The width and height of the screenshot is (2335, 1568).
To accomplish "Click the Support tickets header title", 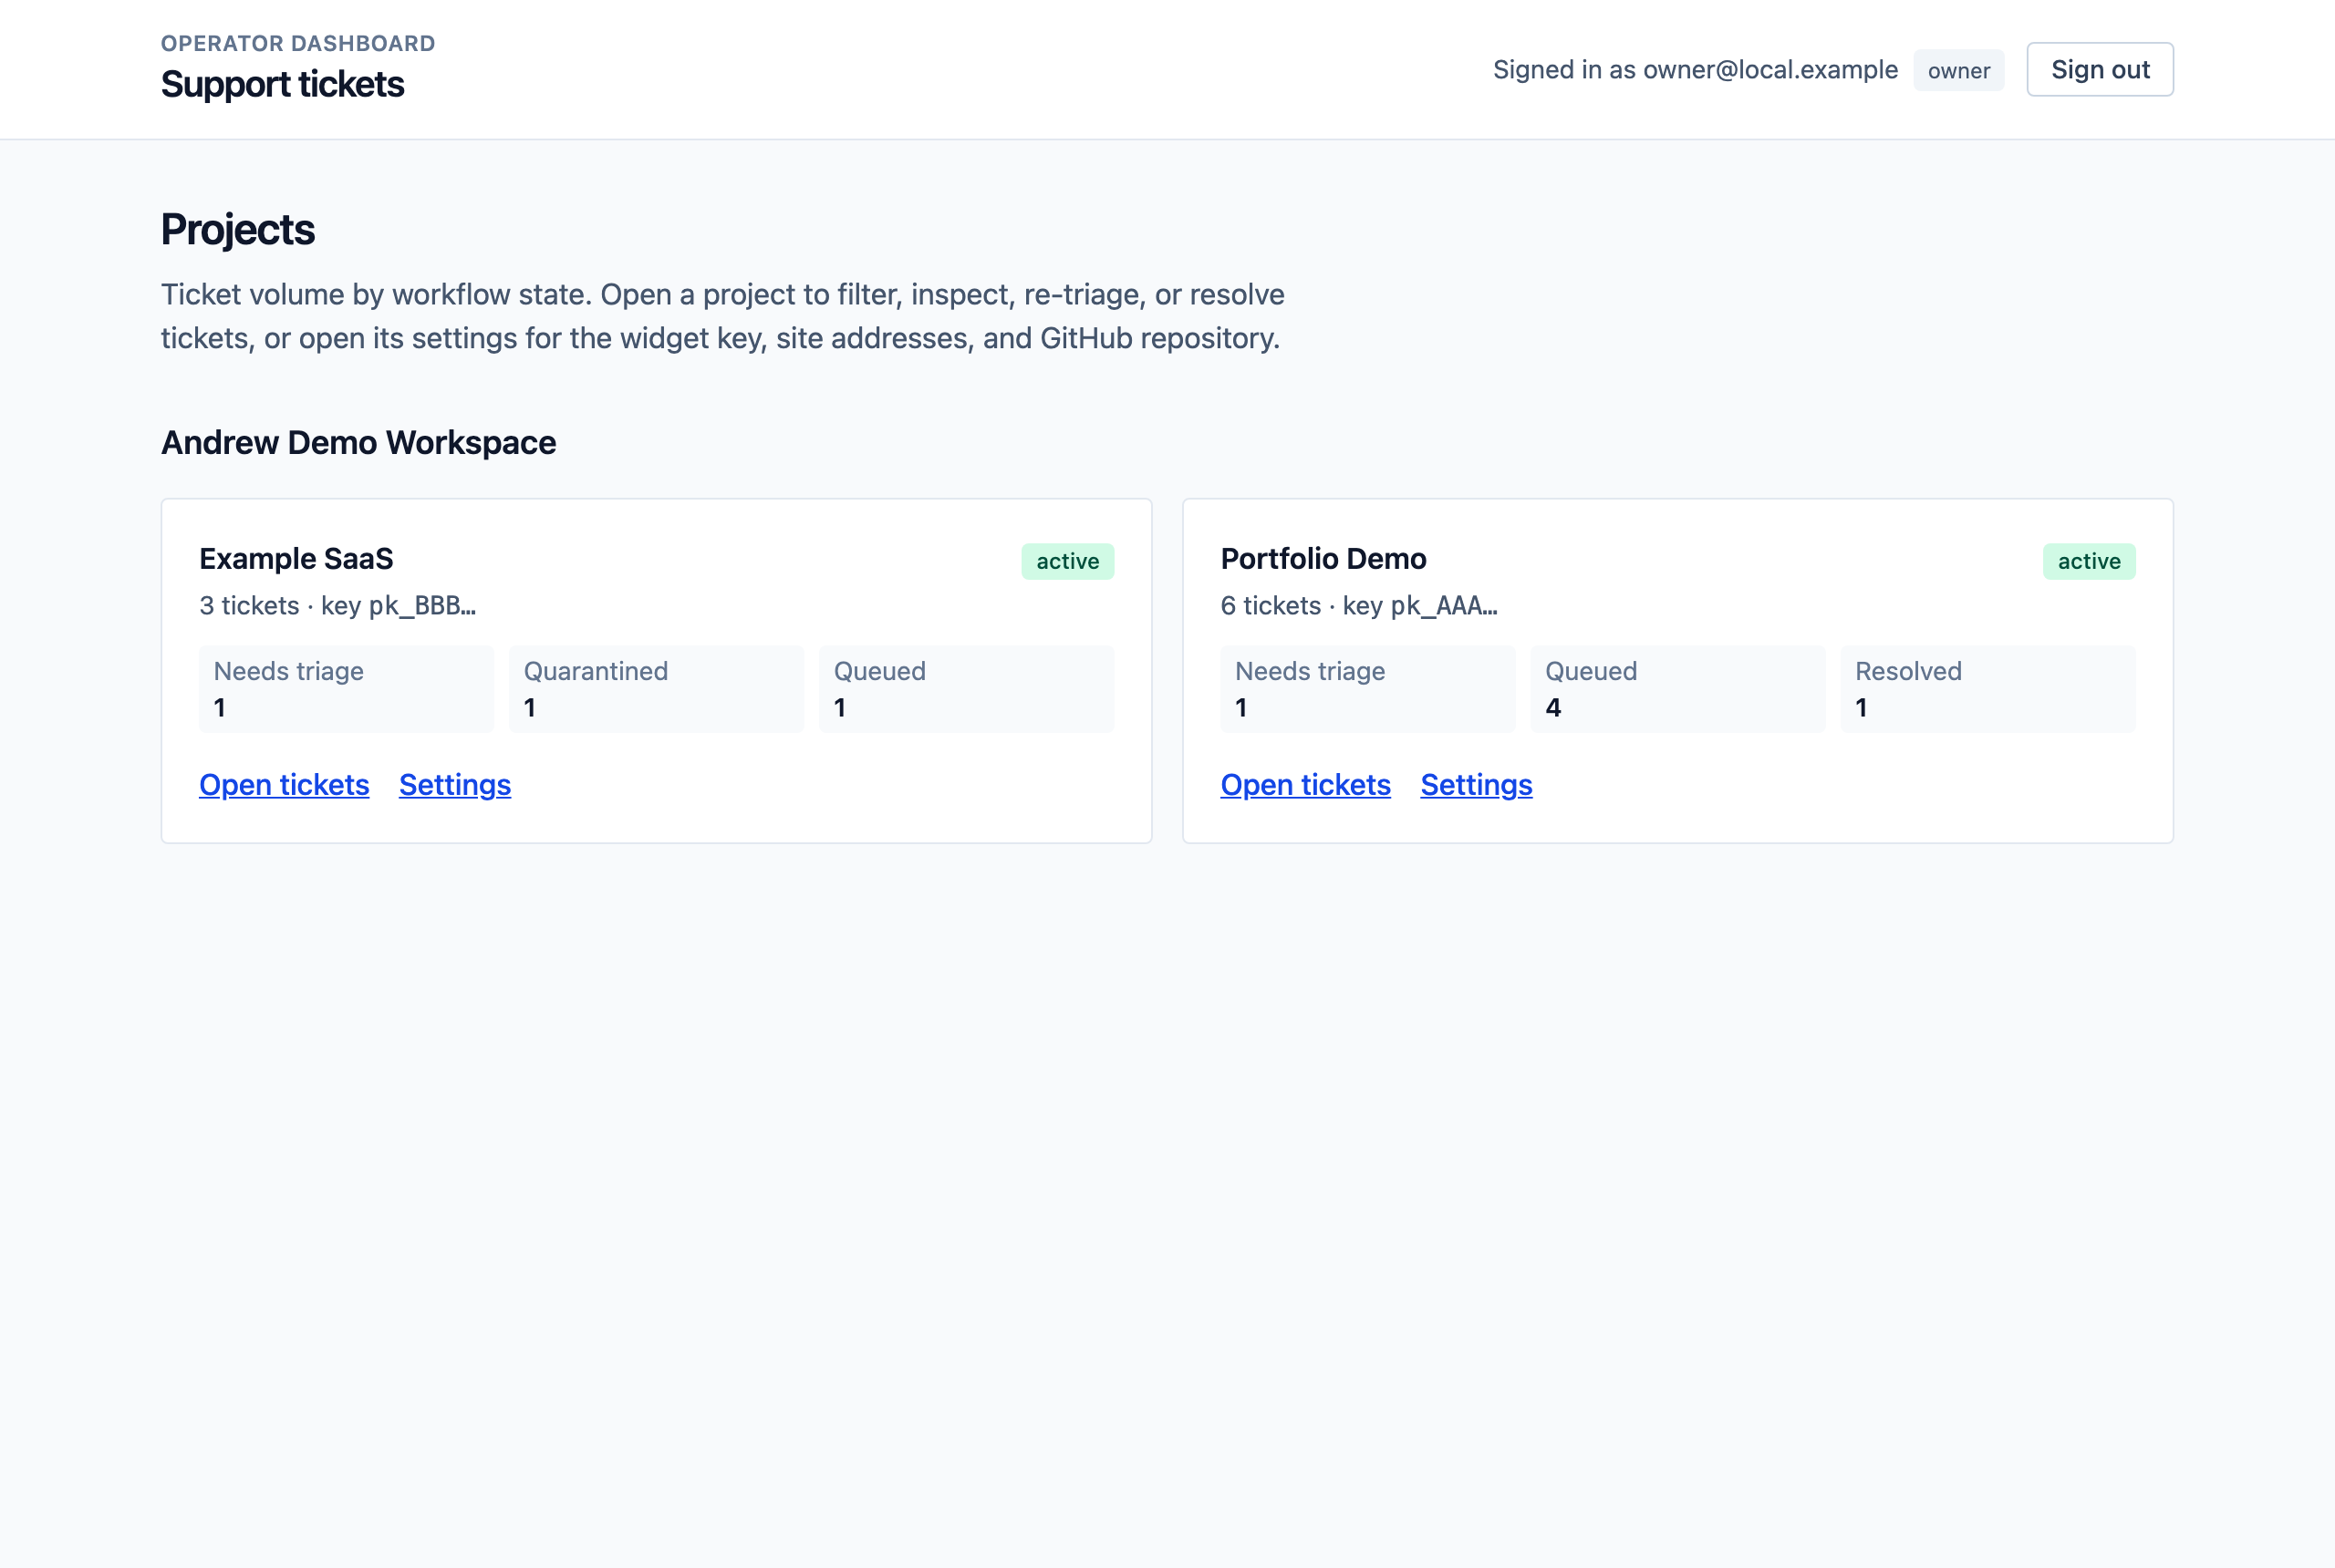I will [282, 84].
